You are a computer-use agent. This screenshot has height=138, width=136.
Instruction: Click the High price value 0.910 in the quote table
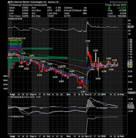click(x=25, y=11)
